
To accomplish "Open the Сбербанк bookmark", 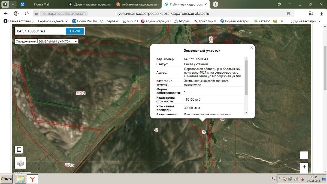I will (x=110, y=21).
